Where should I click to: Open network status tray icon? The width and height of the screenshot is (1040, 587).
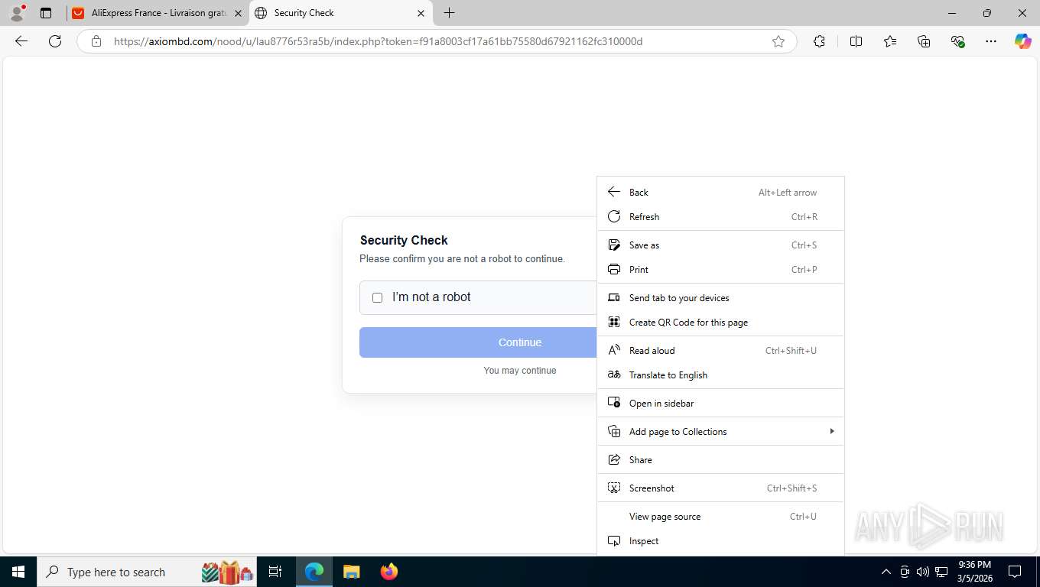[941, 572]
